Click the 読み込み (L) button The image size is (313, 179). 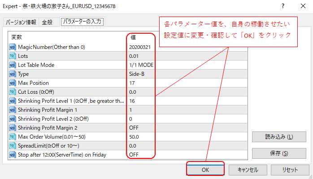click(279, 137)
